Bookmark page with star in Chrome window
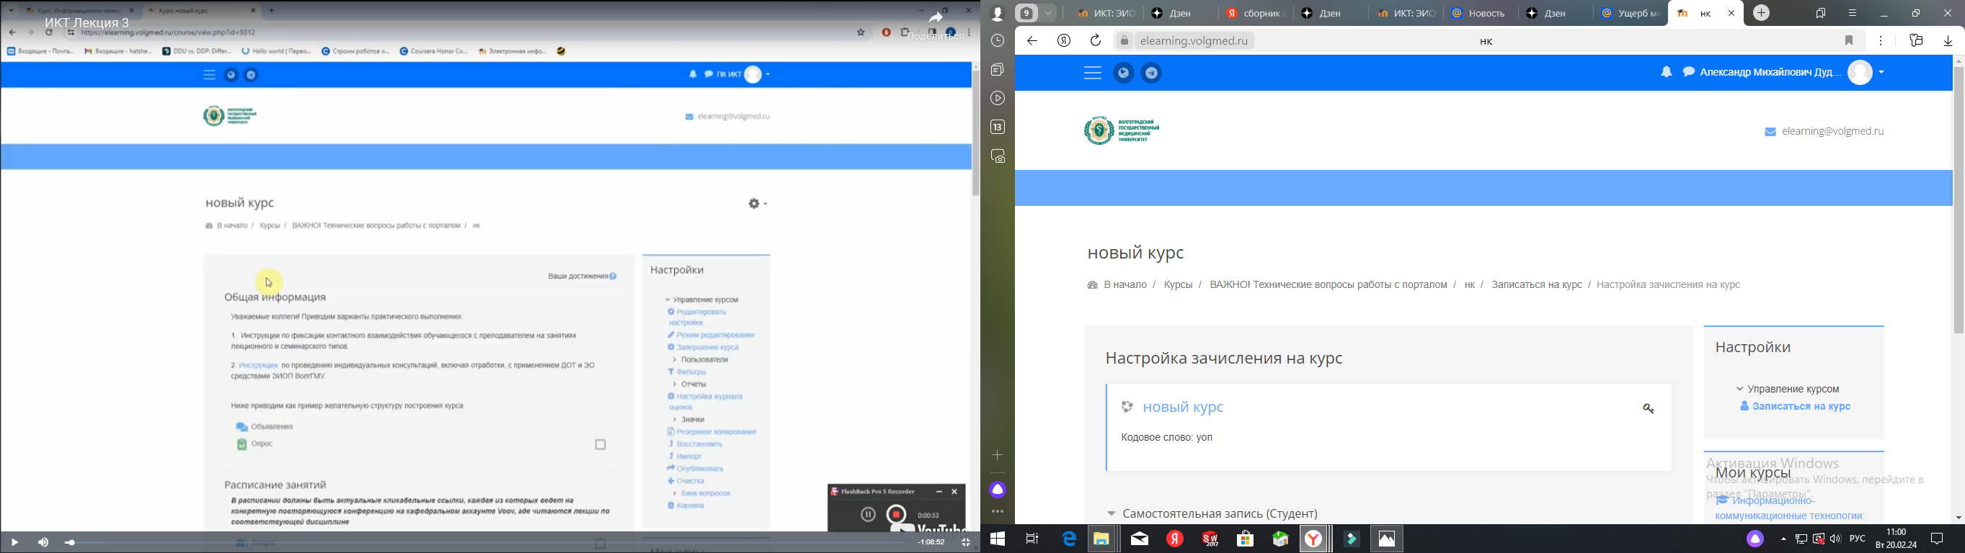This screenshot has height=553, width=1965. point(861,32)
